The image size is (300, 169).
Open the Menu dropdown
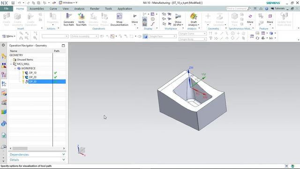pos(8,36)
